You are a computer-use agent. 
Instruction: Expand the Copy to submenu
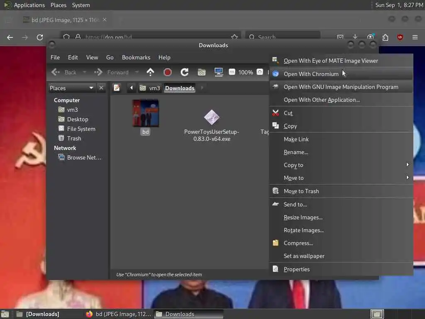coord(341,165)
